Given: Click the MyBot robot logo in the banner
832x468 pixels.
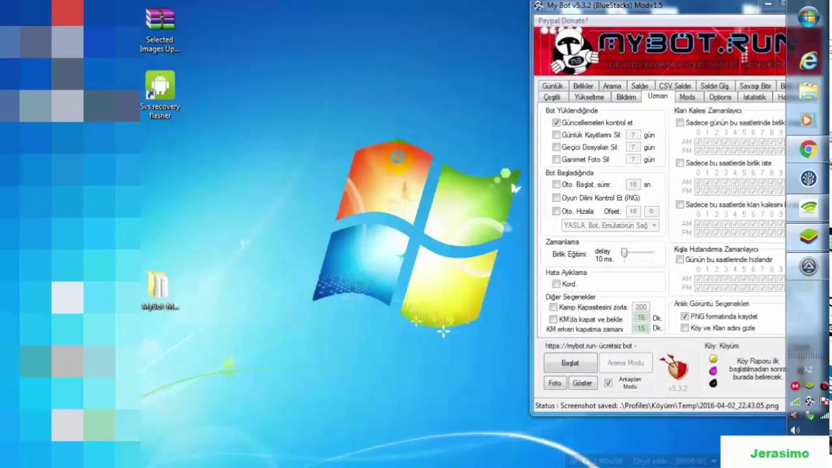Looking at the screenshot, I should pyautogui.click(x=573, y=51).
